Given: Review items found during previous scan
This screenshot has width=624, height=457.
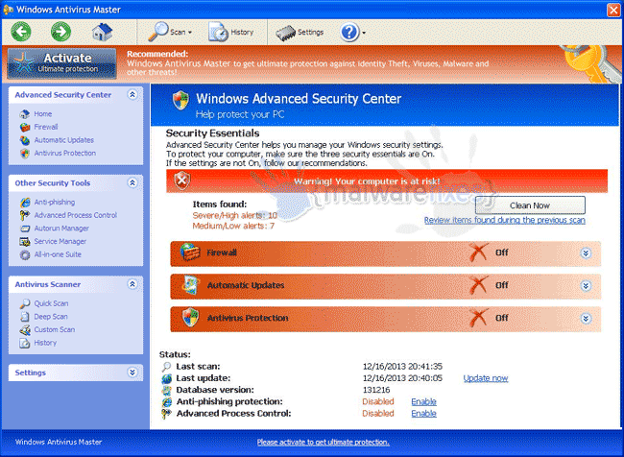Looking at the screenshot, I should [505, 220].
